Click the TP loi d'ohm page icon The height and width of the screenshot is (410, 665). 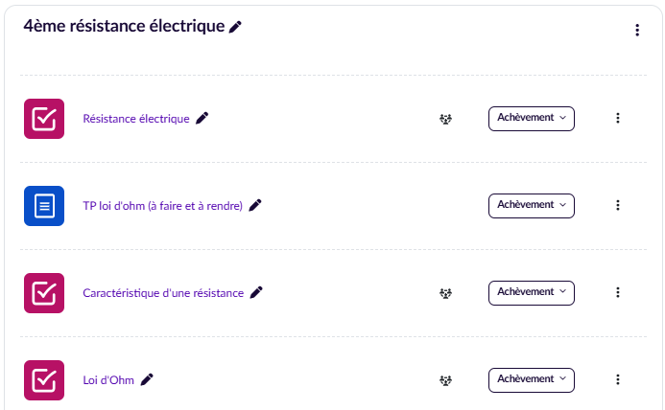44,205
